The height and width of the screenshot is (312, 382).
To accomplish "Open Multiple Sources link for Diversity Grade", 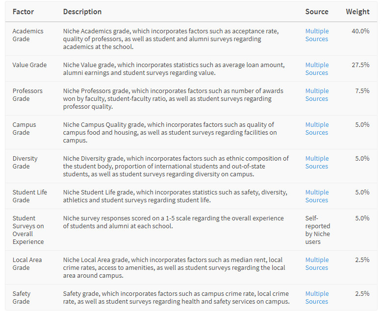I will (x=317, y=162).
